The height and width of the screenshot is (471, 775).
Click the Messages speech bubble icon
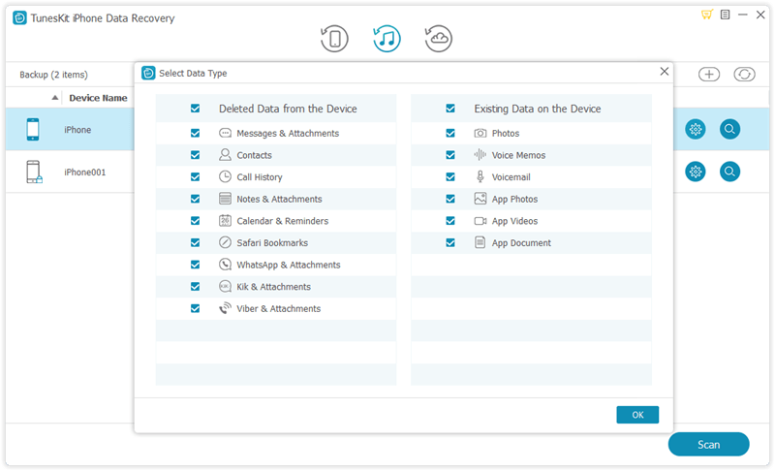[x=225, y=133]
